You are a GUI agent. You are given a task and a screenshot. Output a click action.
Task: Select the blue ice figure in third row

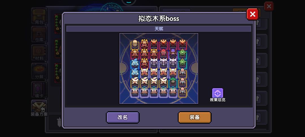[x=135, y=64]
